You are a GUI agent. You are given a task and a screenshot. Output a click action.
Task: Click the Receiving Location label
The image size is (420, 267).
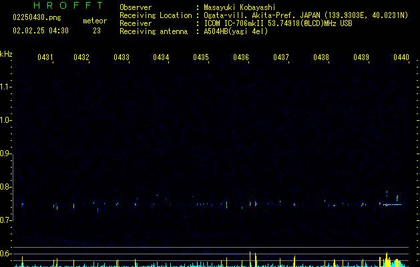click(156, 15)
